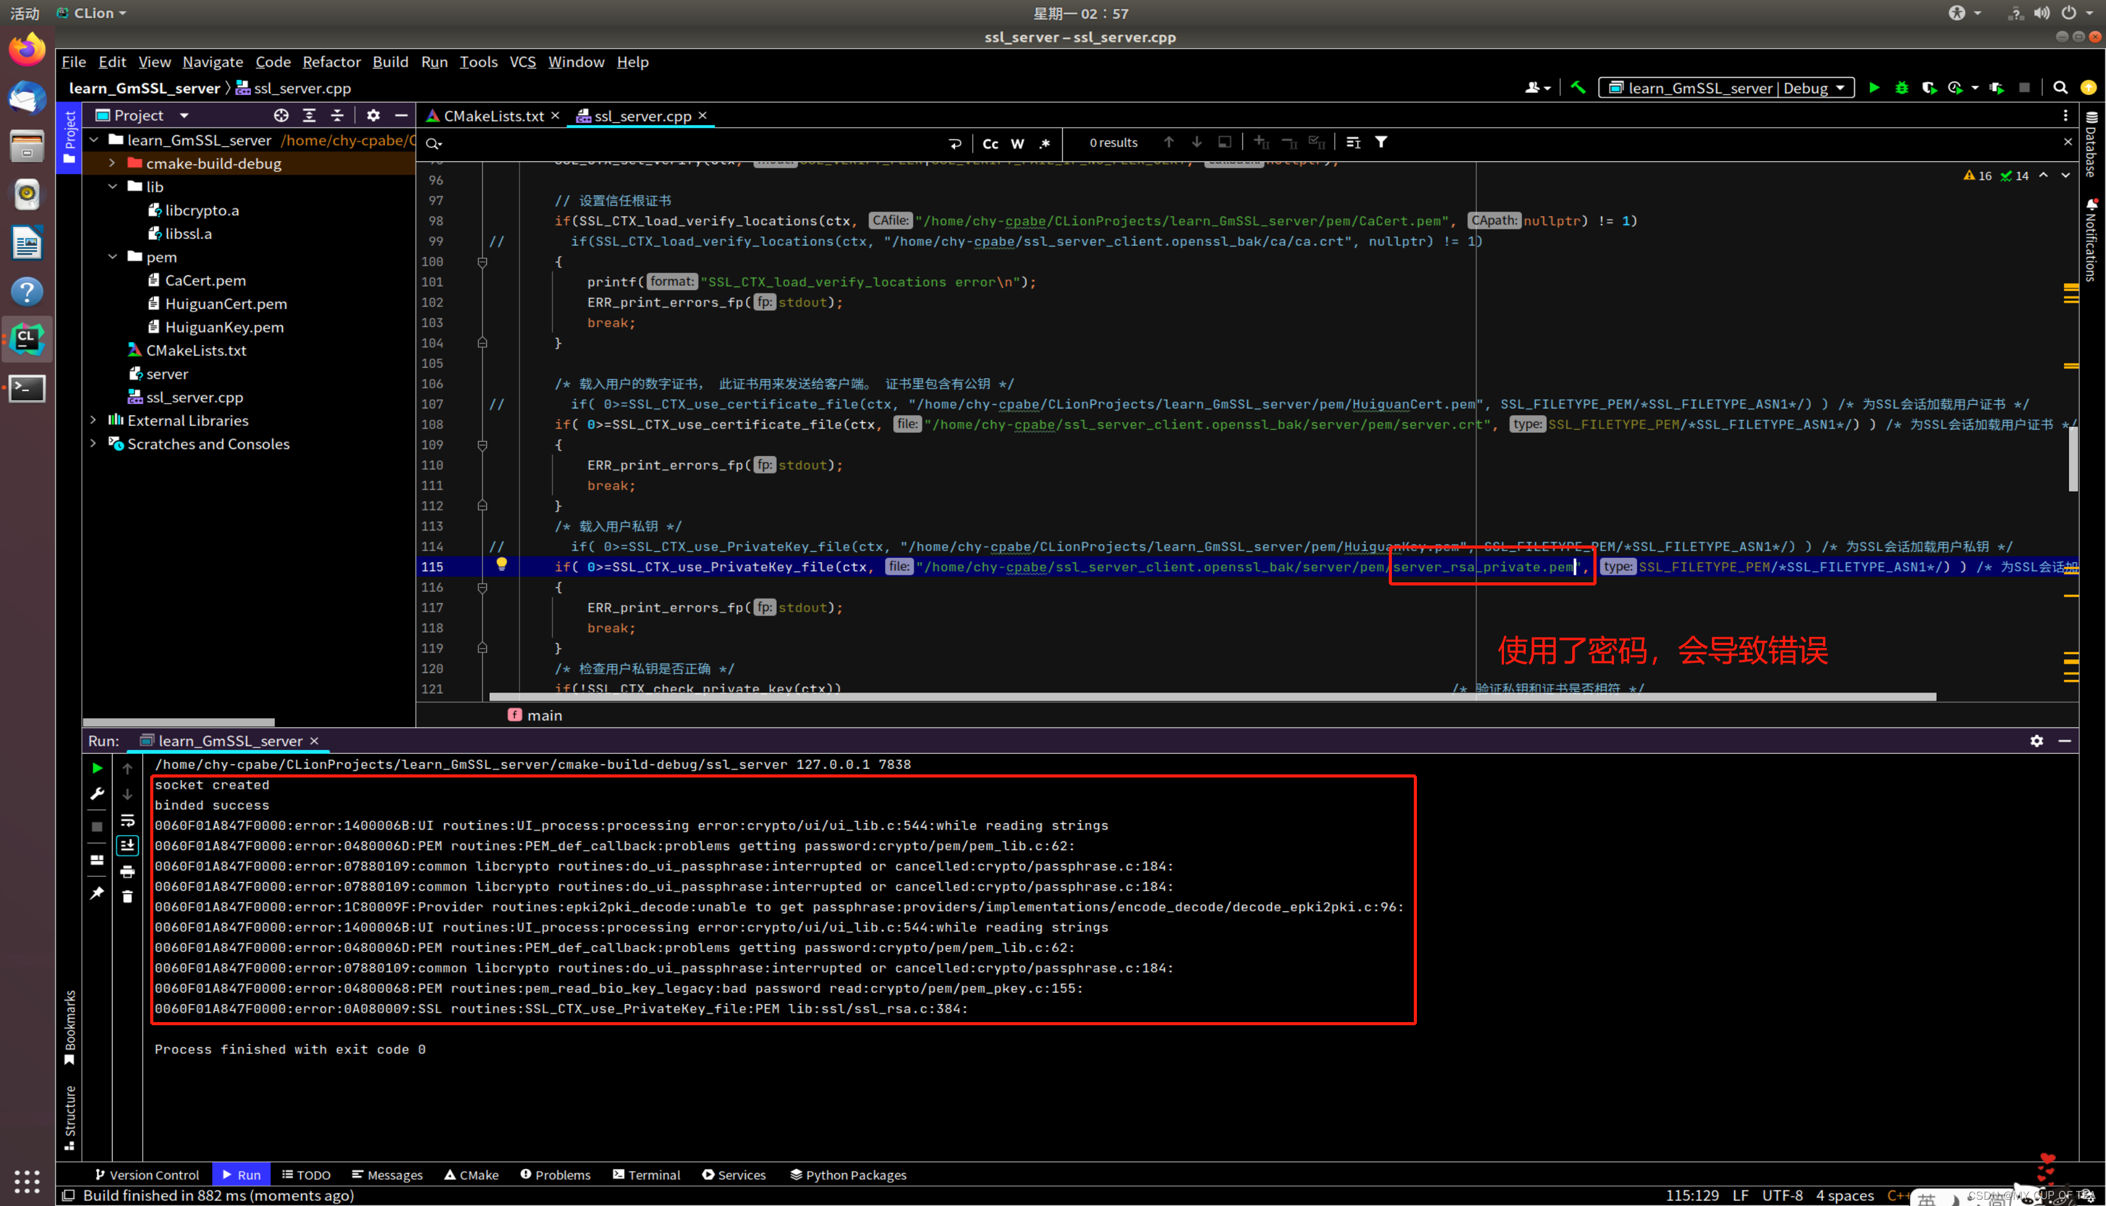
Task: Open the learn_GmSSL_server | Debug configuration dropdown
Action: [x=1727, y=88]
